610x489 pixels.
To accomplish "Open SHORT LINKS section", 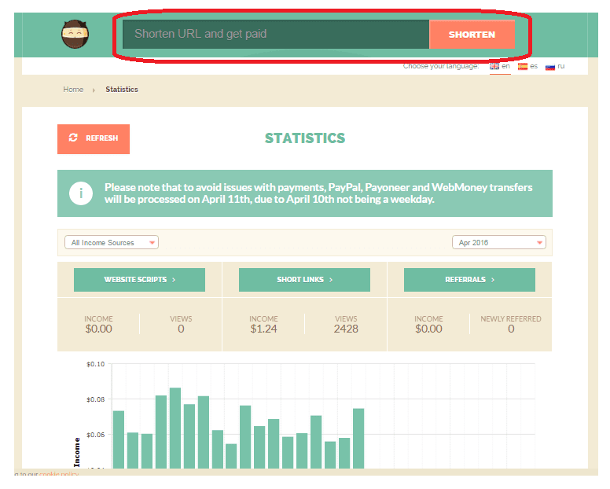I will point(304,280).
